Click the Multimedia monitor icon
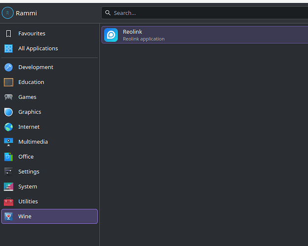308x246 pixels. pos(8,142)
